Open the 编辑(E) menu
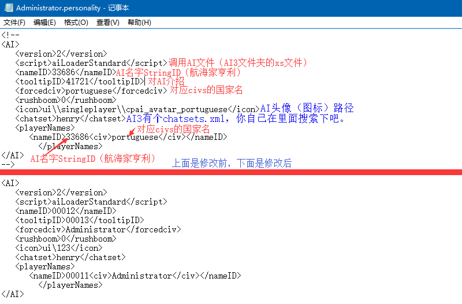Viewport: 462px width, 304px height. 44,23
